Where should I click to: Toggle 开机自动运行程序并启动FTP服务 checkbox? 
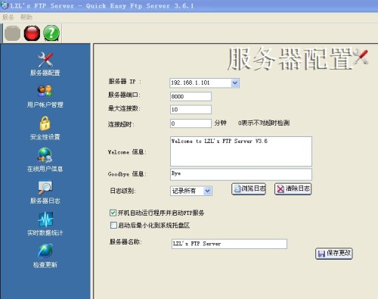[x=113, y=213]
